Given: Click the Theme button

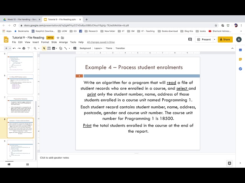Looking at the screenshot, I should pyautogui.click(x=109, y=48).
